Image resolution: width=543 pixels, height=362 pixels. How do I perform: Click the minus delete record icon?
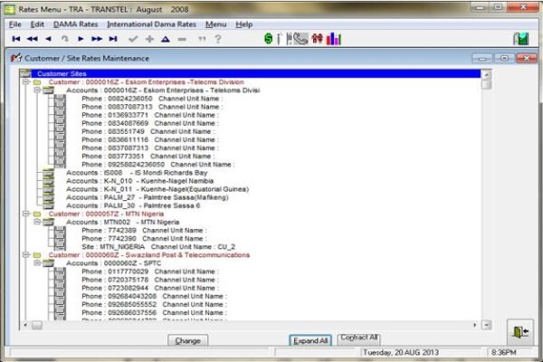pos(182,39)
